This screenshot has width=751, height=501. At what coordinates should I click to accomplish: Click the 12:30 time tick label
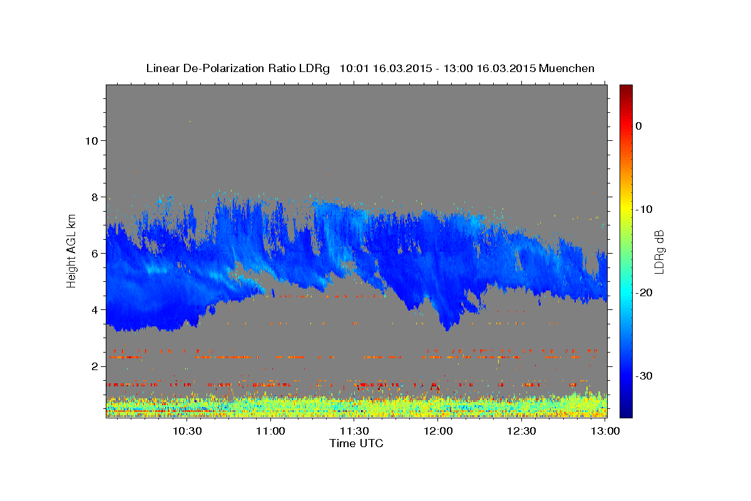(x=521, y=431)
